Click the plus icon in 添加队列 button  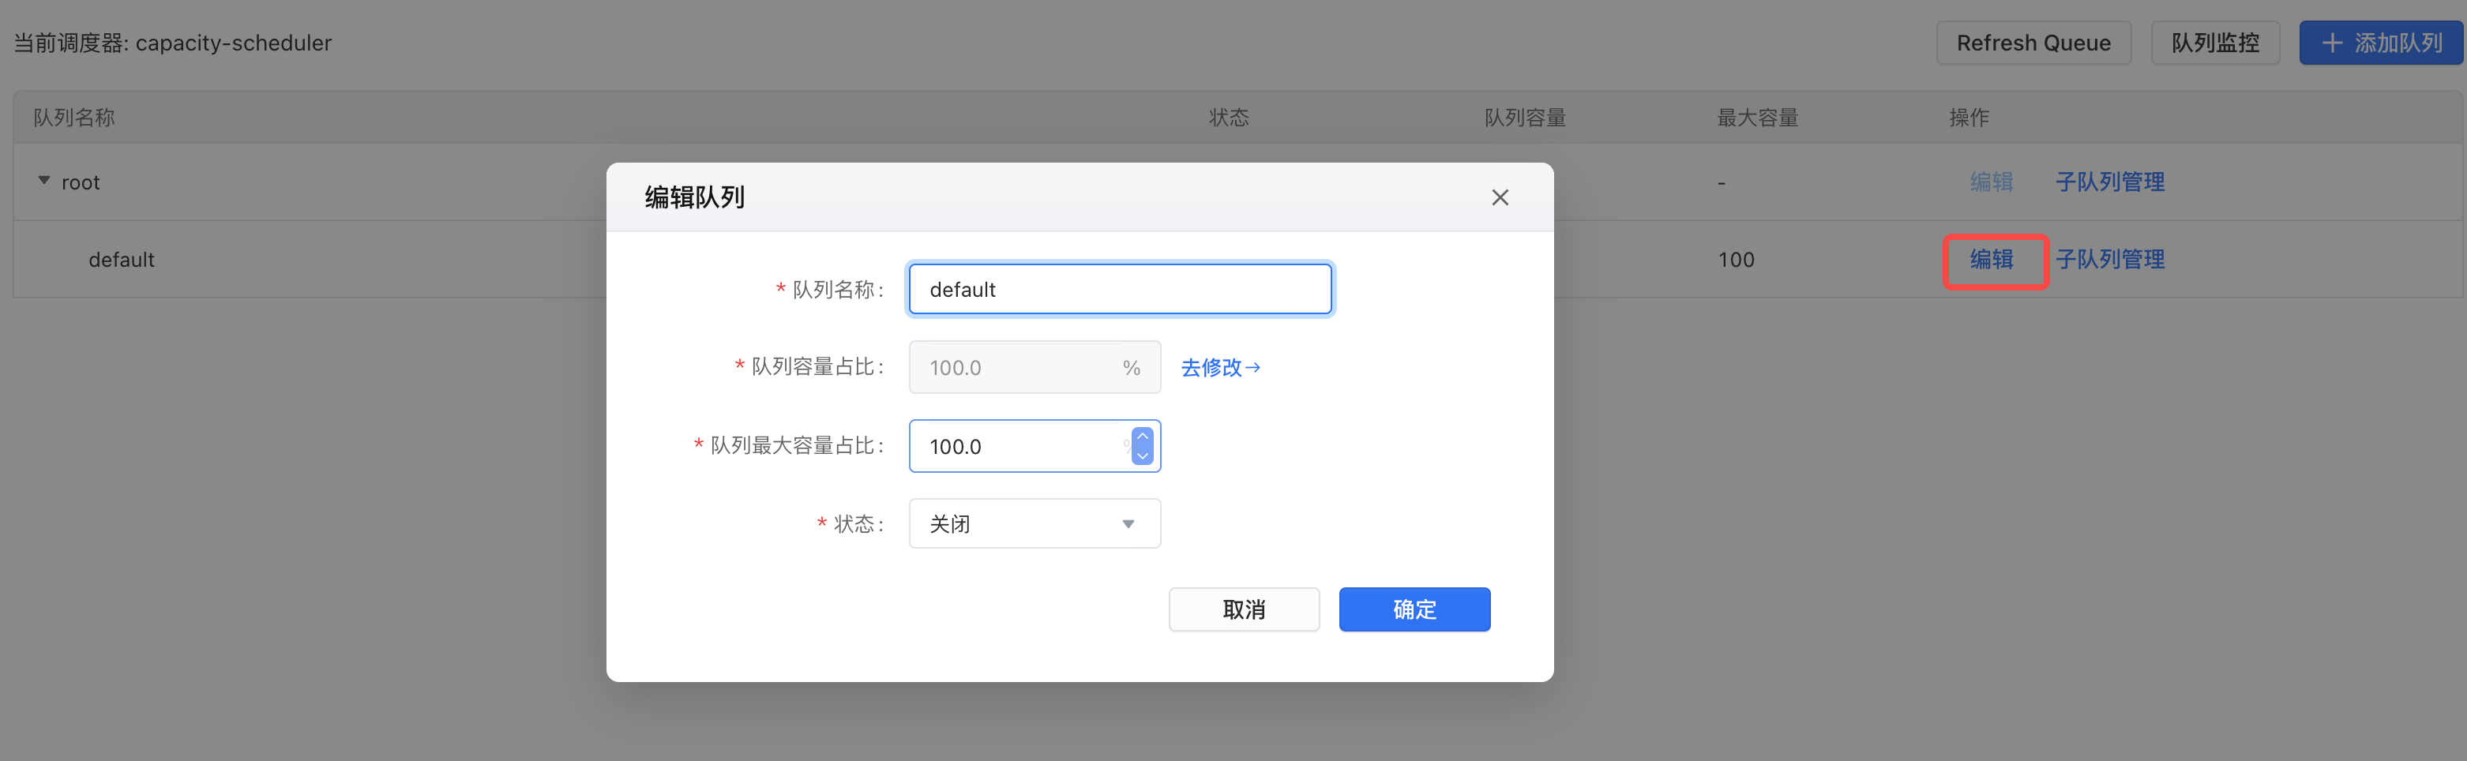(2333, 43)
